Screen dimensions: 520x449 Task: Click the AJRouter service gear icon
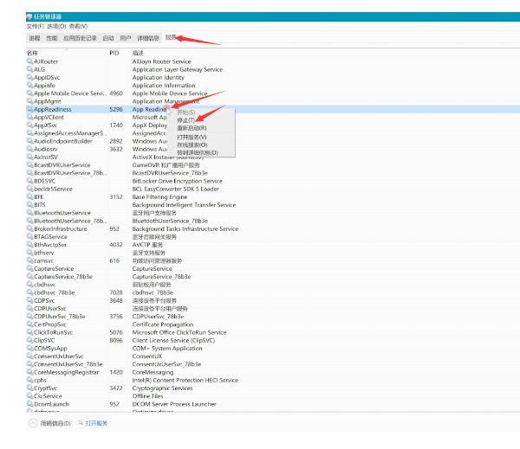pos(30,61)
